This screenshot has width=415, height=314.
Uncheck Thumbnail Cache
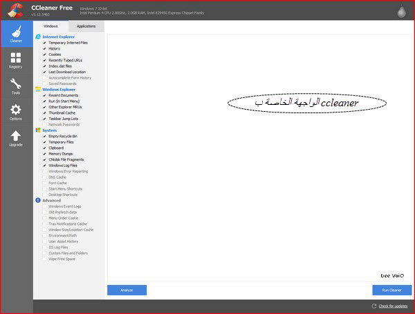[44, 112]
